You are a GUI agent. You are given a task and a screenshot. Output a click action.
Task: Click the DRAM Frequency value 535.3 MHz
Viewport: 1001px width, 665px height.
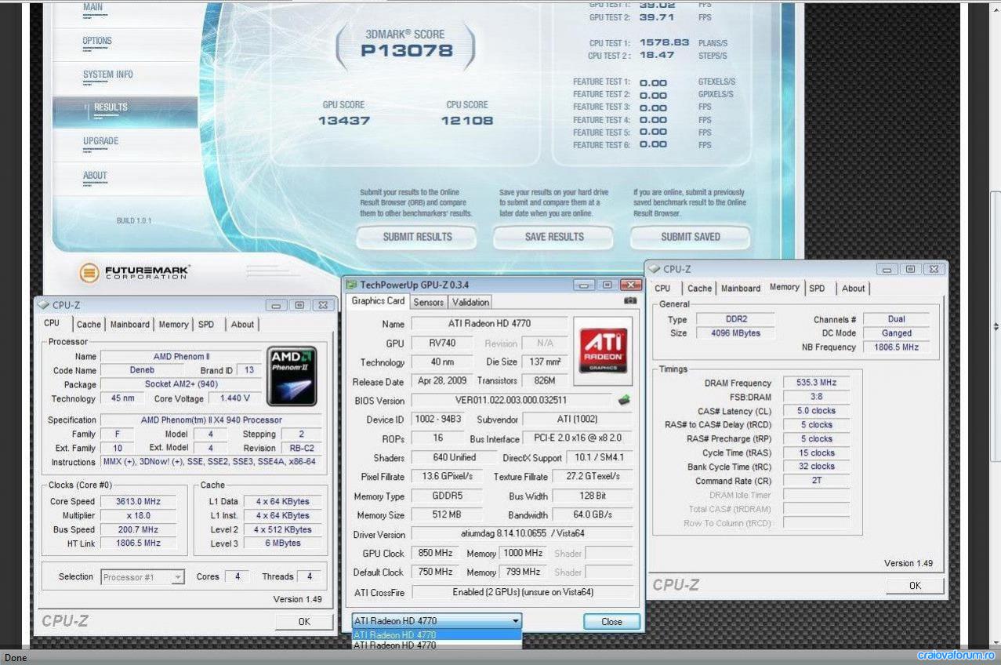point(816,383)
